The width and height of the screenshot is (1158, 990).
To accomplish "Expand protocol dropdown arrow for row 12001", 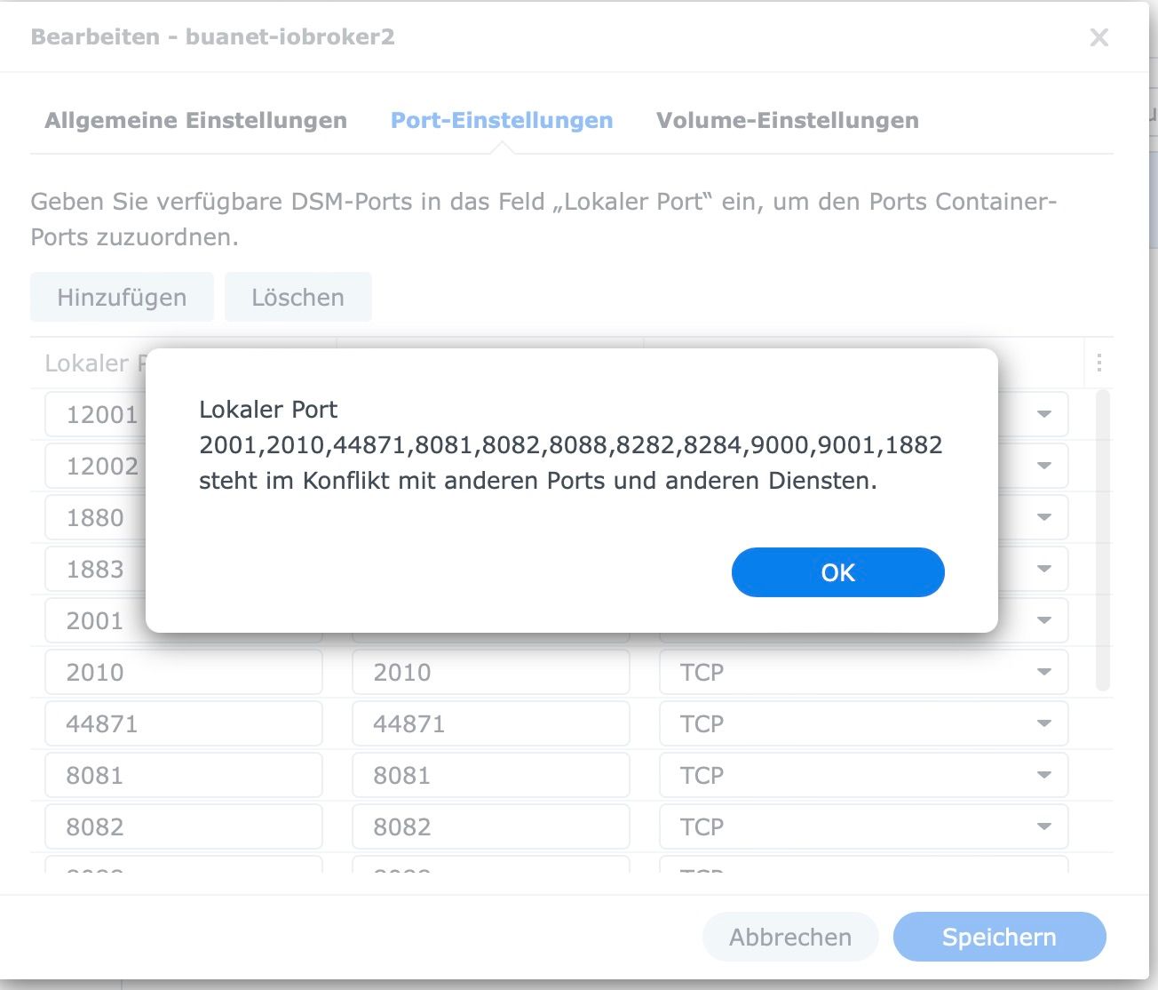I will tap(1044, 414).
